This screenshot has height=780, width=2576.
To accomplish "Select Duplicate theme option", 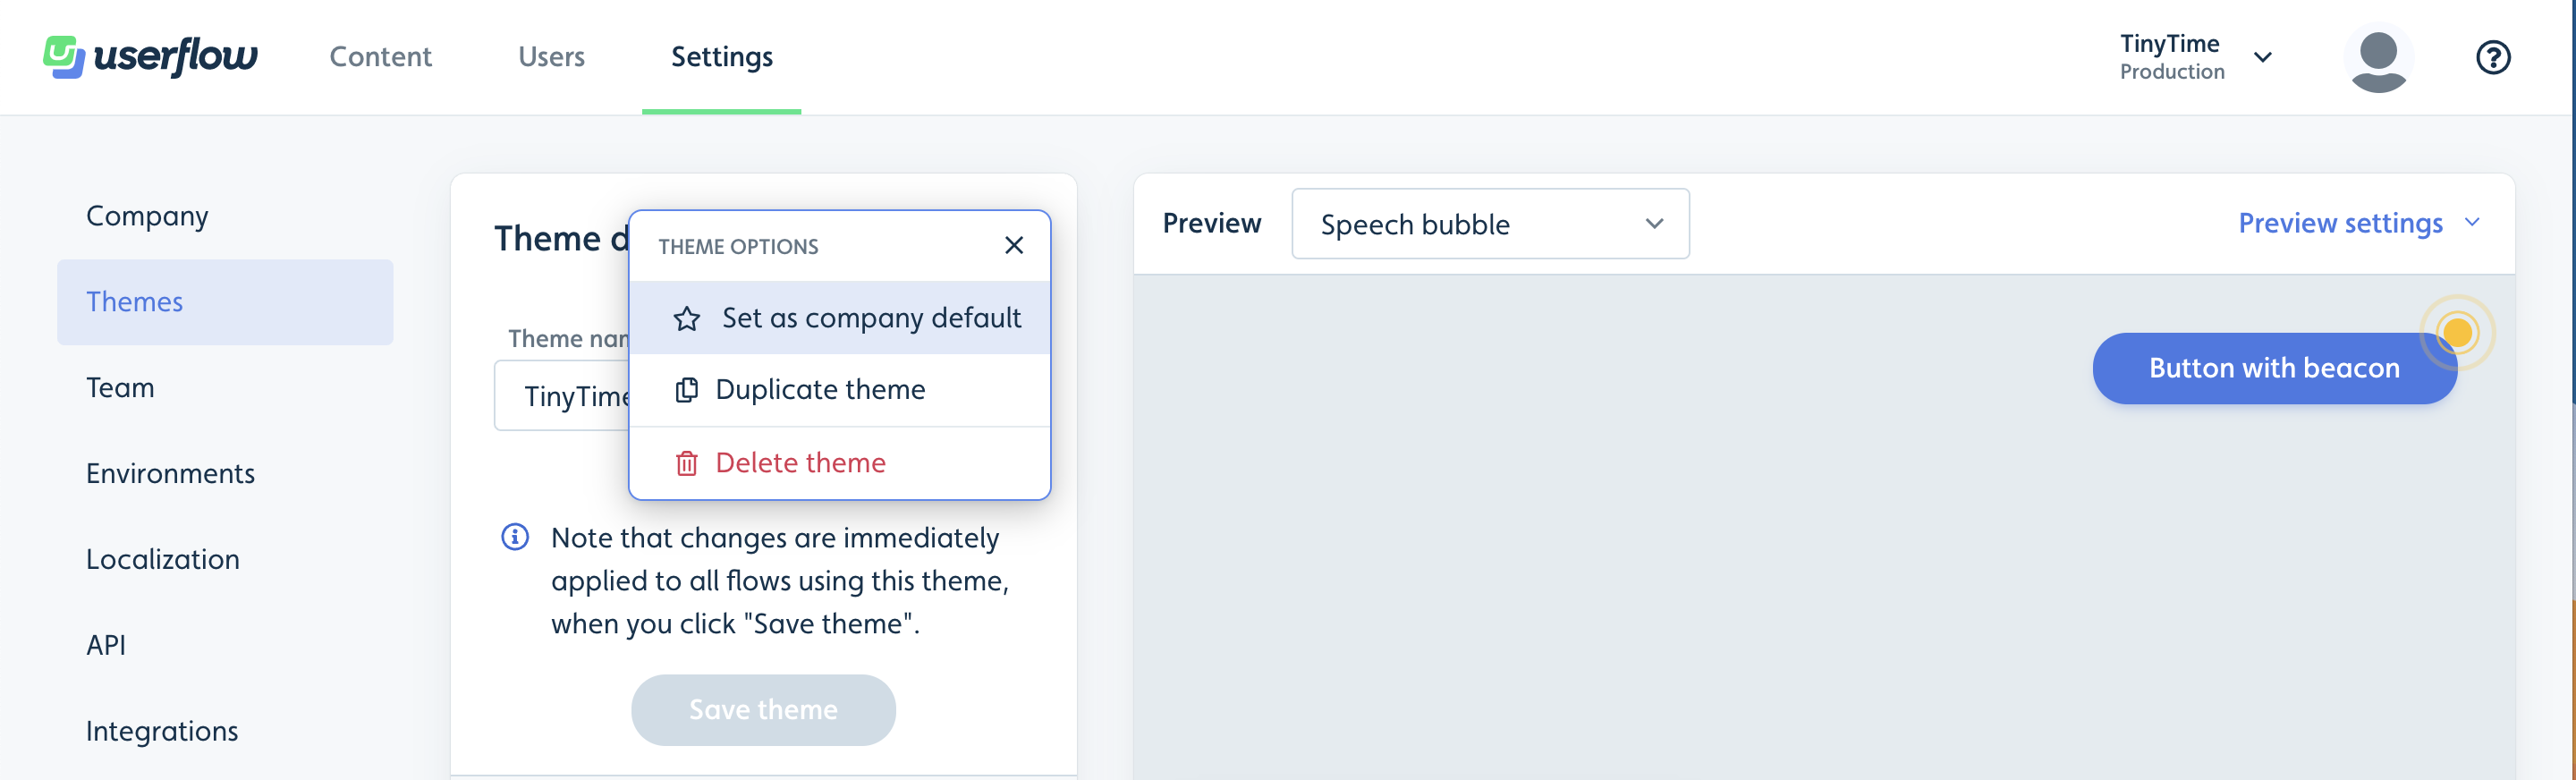I will pyautogui.click(x=839, y=390).
